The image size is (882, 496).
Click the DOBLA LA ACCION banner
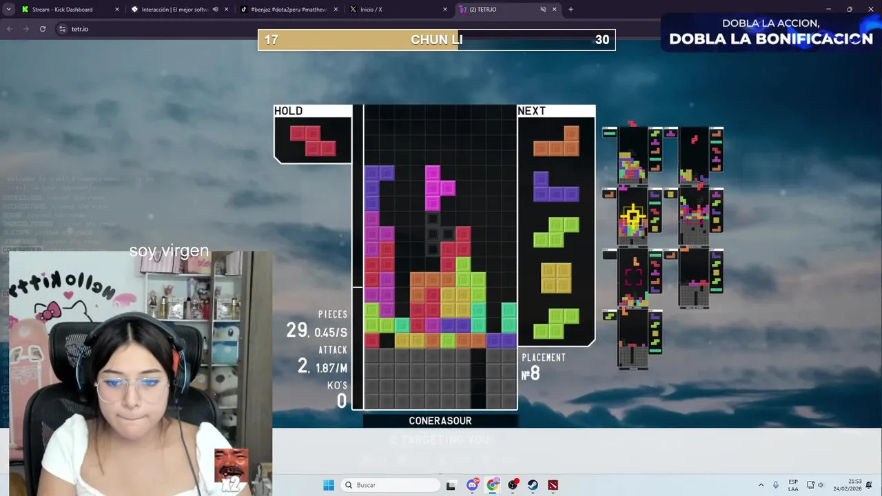point(771,32)
